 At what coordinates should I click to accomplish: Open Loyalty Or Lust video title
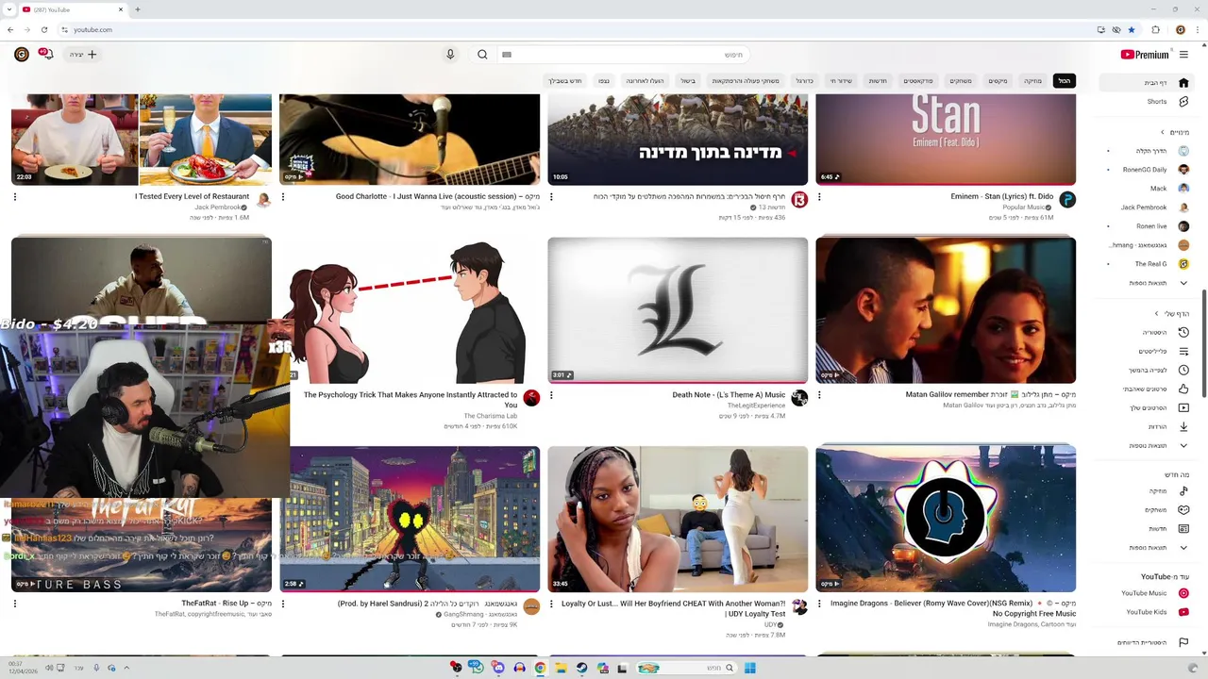[673, 608]
